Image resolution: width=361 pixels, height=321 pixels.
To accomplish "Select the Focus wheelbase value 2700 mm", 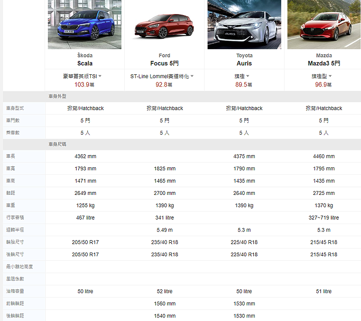I will [165, 193].
